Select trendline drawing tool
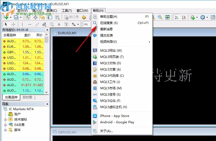The height and width of the screenshot is (141, 216). click(37, 25)
